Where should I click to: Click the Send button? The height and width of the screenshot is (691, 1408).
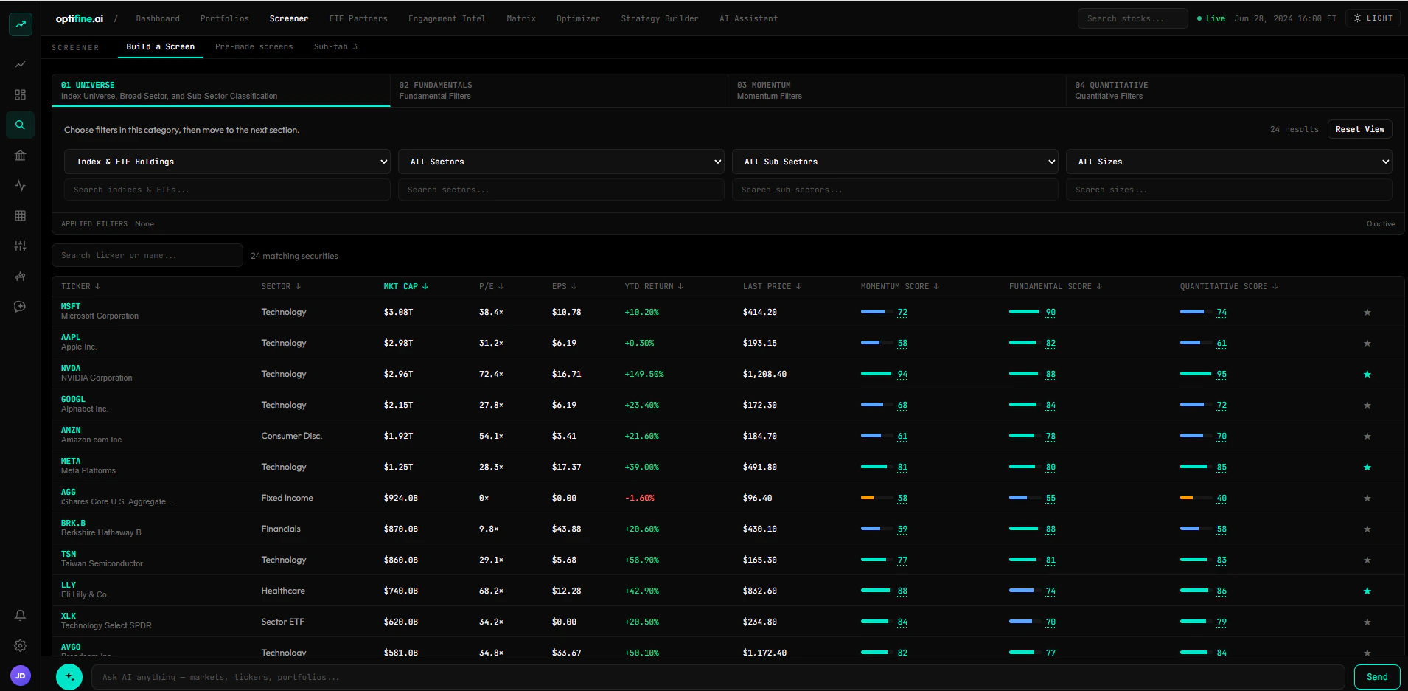[1377, 677]
